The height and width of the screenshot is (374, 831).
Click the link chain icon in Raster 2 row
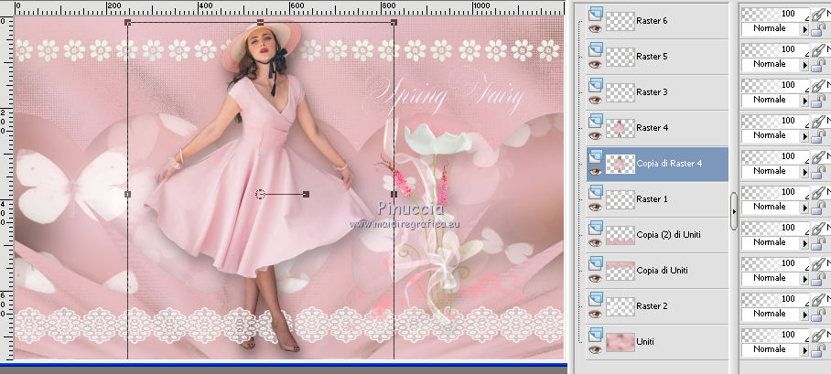pyautogui.click(x=818, y=300)
